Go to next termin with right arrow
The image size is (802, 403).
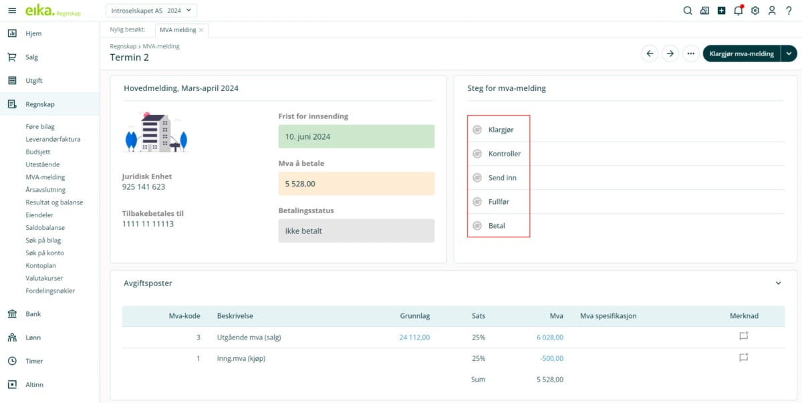(x=670, y=54)
